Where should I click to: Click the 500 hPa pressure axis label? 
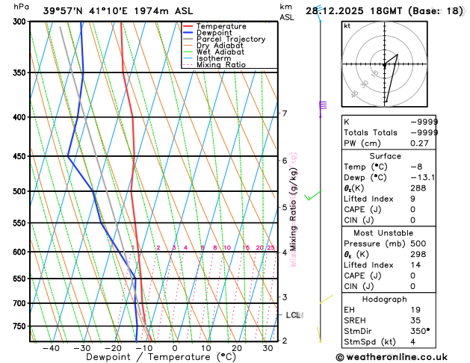pos(19,191)
